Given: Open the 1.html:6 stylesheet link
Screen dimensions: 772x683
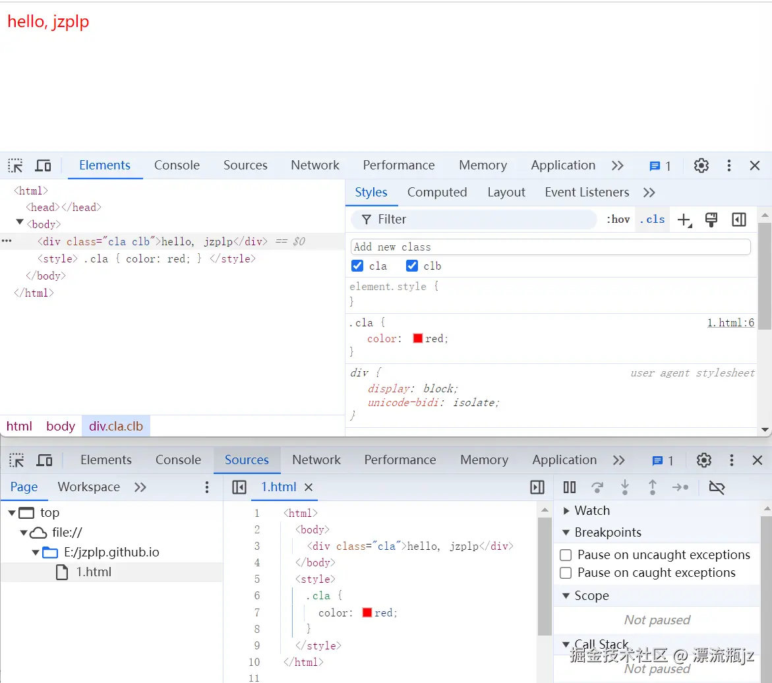Looking at the screenshot, I should (731, 322).
